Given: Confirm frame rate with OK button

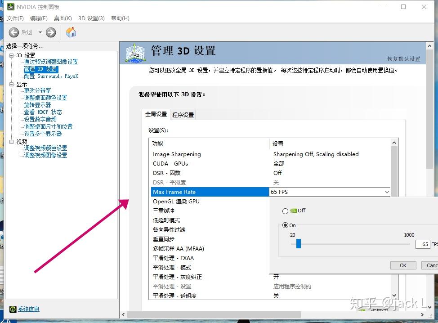Looking at the screenshot, I should pos(403,265).
